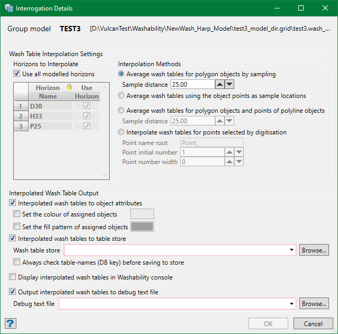Increase Sample distance with the up arrow
The height and width of the screenshot is (334, 338).
(x=219, y=84)
